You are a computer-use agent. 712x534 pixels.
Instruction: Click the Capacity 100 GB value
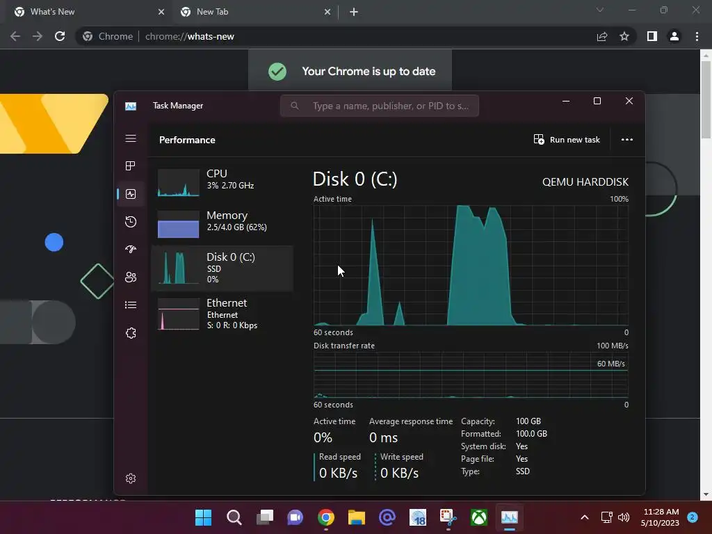point(528,421)
